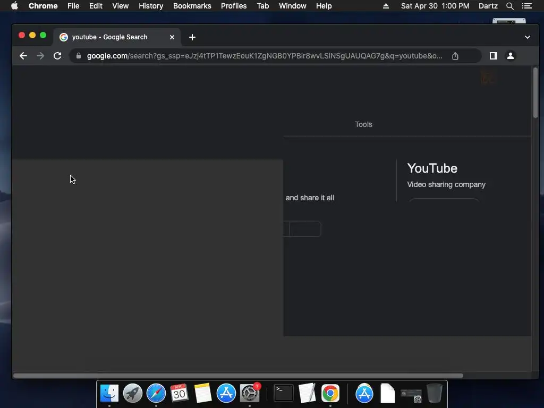Open the Help menu
Viewport: 544px width, 408px height.
[324, 6]
